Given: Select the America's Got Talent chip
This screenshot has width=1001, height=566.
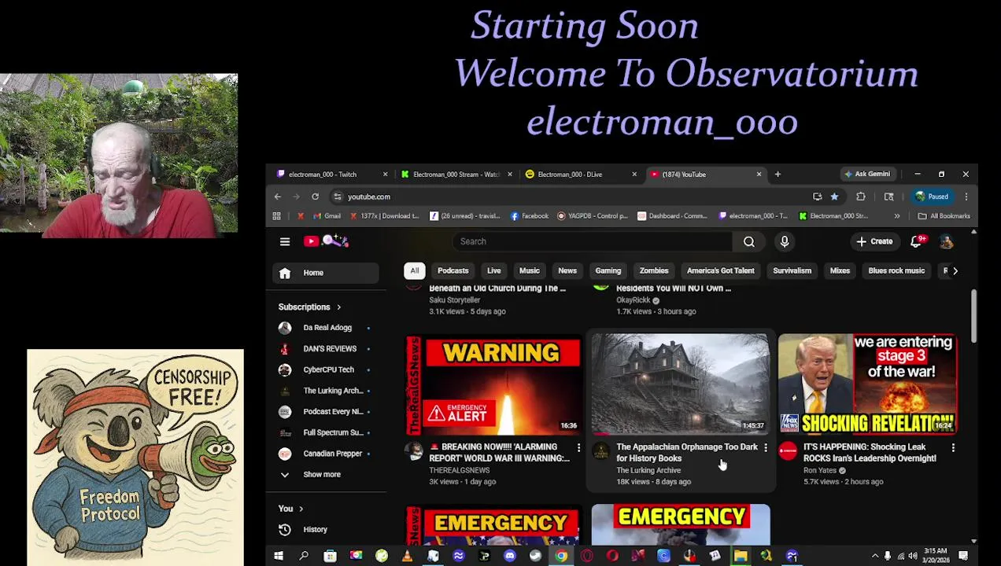Looking at the screenshot, I should tap(721, 271).
